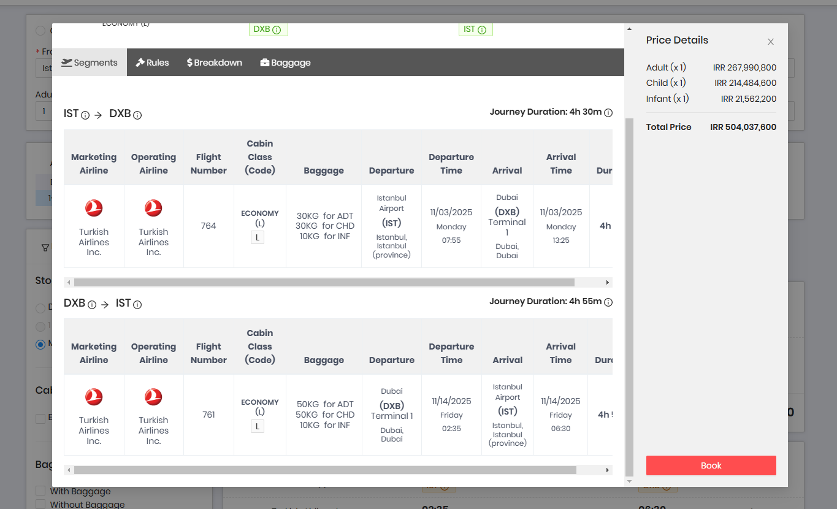Click Dubai (DXB) Terminal 1 departure cell for flight 761
837x509 pixels.
tap(392, 415)
